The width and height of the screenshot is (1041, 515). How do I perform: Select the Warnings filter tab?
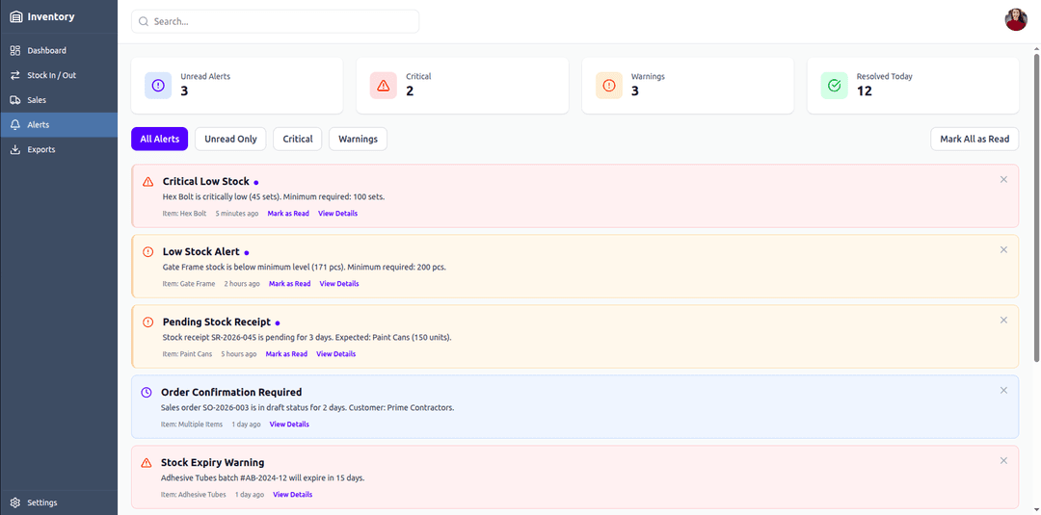click(x=358, y=139)
